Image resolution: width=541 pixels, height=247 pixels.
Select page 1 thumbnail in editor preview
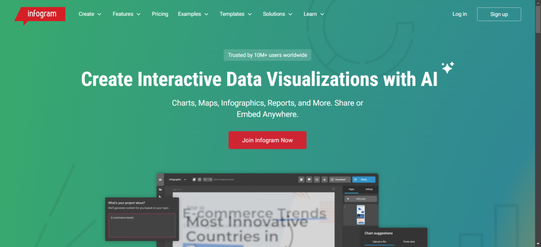360,215
